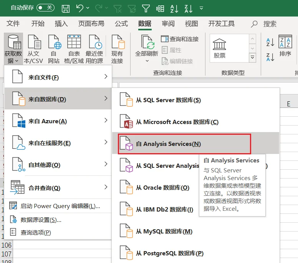Switch to the 视图 tab
The image size is (298, 263).
coord(191,23)
